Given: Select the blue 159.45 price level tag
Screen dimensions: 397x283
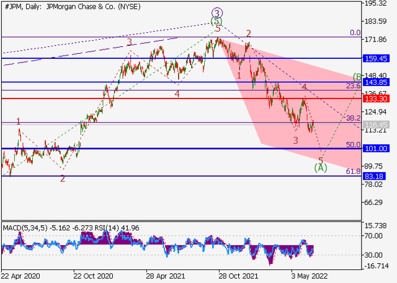Looking at the screenshot, I should point(376,58).
